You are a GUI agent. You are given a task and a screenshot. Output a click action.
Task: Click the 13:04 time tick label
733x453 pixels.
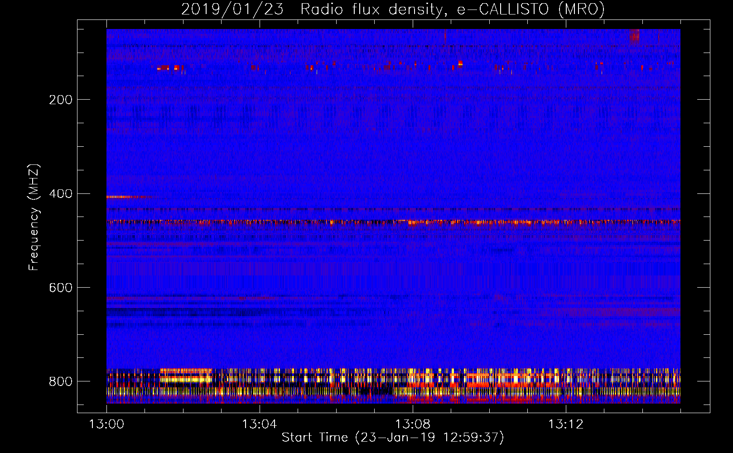(260, 424)
